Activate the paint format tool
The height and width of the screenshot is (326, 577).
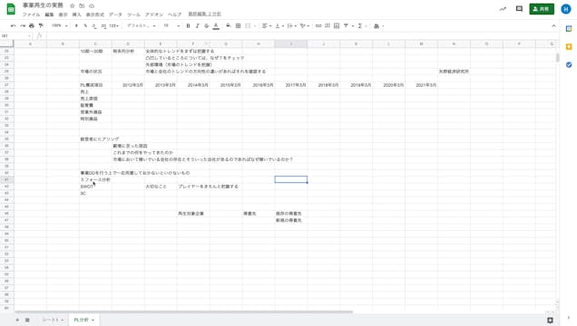(x=41, y=25)
